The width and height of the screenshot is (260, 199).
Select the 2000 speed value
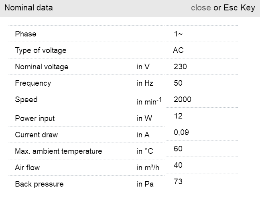pyautogui.click(x=182, y=100)
